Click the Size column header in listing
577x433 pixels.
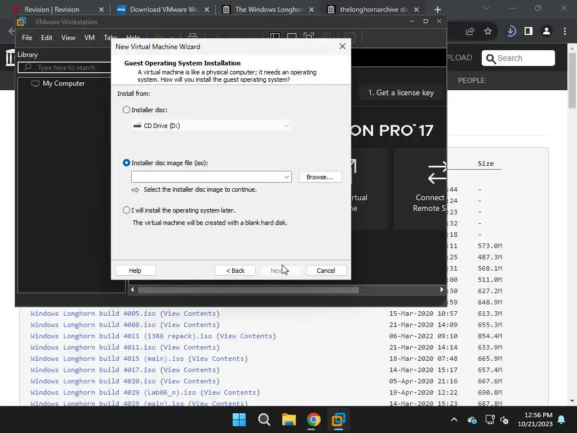pyautogui.click(x=486, y=164)
